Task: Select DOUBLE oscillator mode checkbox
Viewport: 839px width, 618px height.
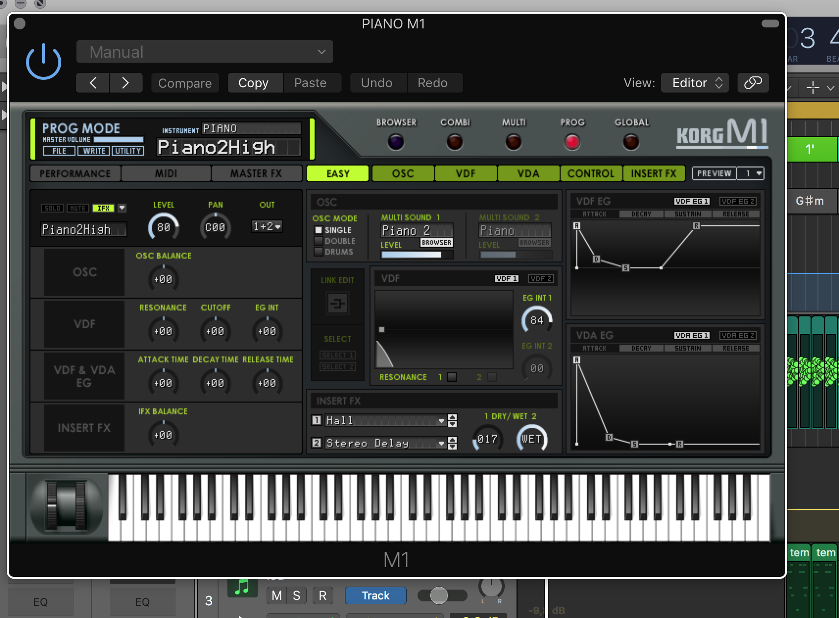Action: [319, 241]
